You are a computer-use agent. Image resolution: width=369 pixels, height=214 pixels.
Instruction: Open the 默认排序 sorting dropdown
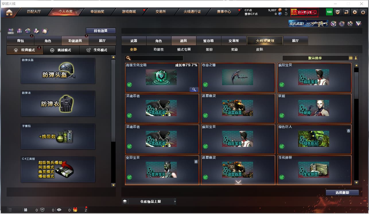coord(315,58)
